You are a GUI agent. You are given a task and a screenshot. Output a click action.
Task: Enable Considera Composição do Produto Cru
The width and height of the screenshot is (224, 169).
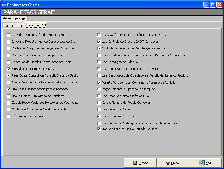tap(9, 35)
